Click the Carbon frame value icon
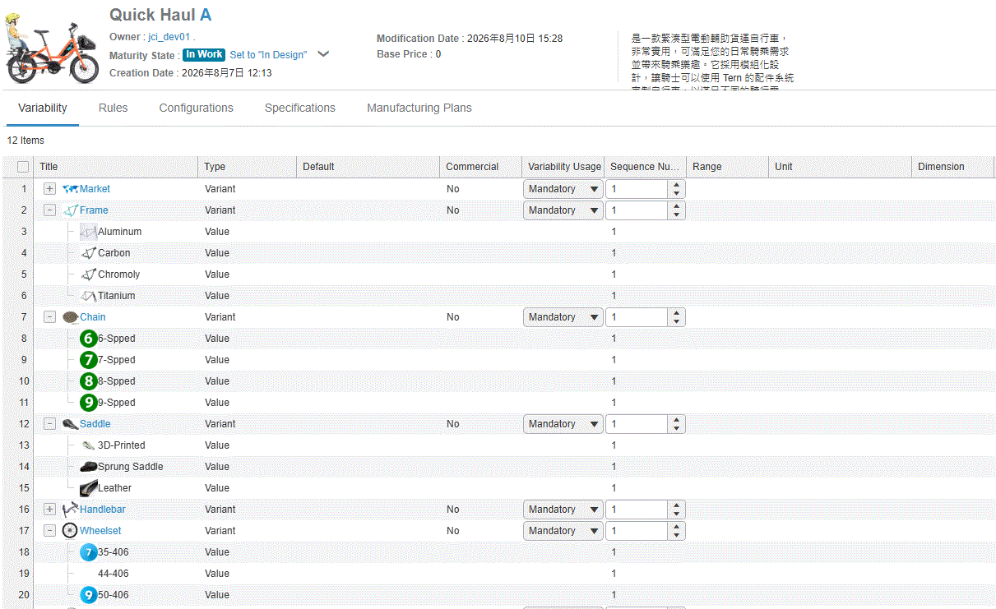This screenshot has width=996, height=609. [89, 253]
